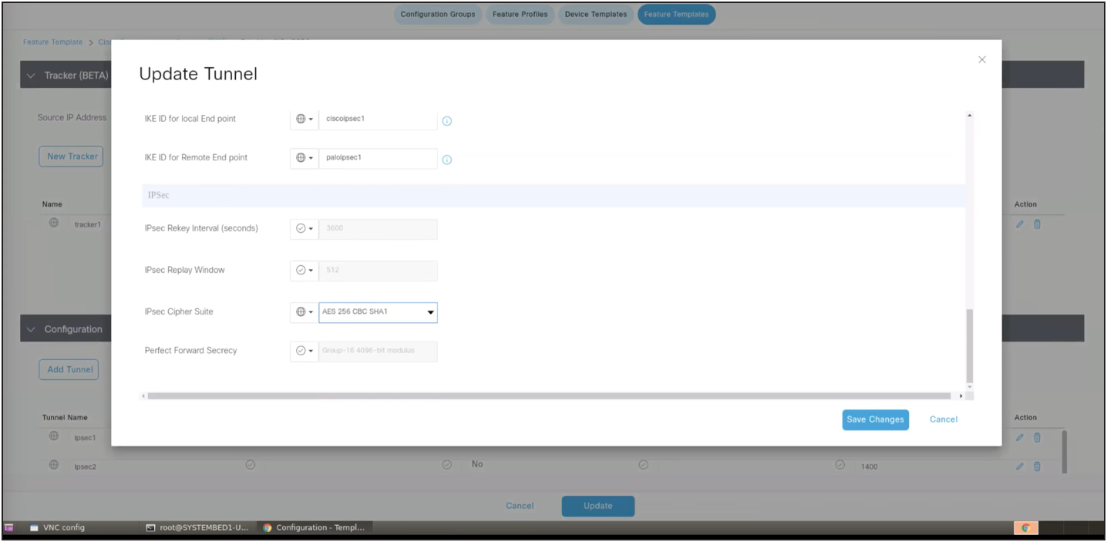Open taskbar menu icon at far left
The image size is (1107, 542).
tap(9, 528)
